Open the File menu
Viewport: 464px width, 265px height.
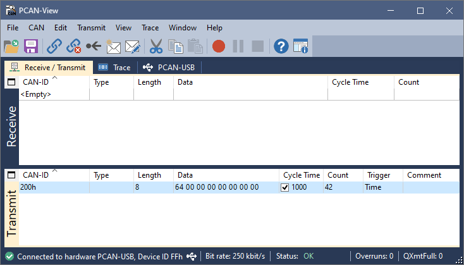point(13,28)
